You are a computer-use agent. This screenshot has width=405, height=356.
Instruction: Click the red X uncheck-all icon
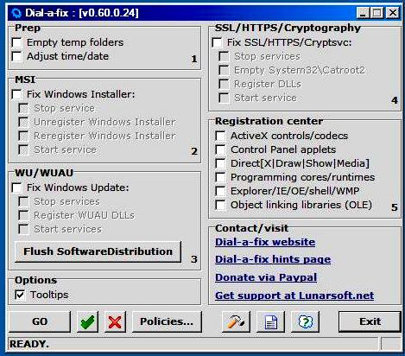[115, 321]
